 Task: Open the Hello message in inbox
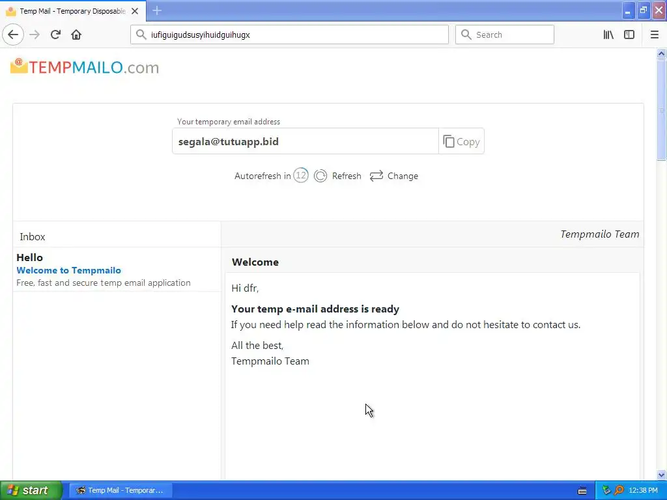coord(117,270)
